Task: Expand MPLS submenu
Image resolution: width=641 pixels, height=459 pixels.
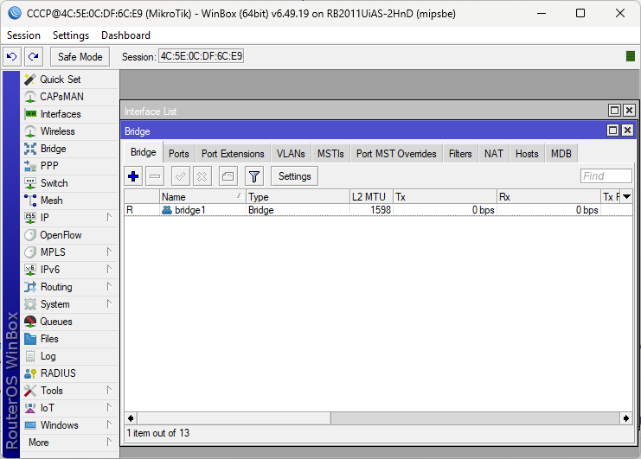Action: click(109, 252)
